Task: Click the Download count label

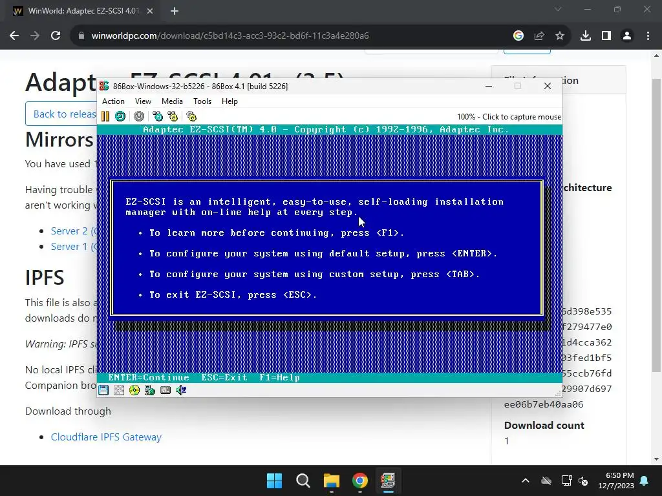Action: tap(544, 425)
